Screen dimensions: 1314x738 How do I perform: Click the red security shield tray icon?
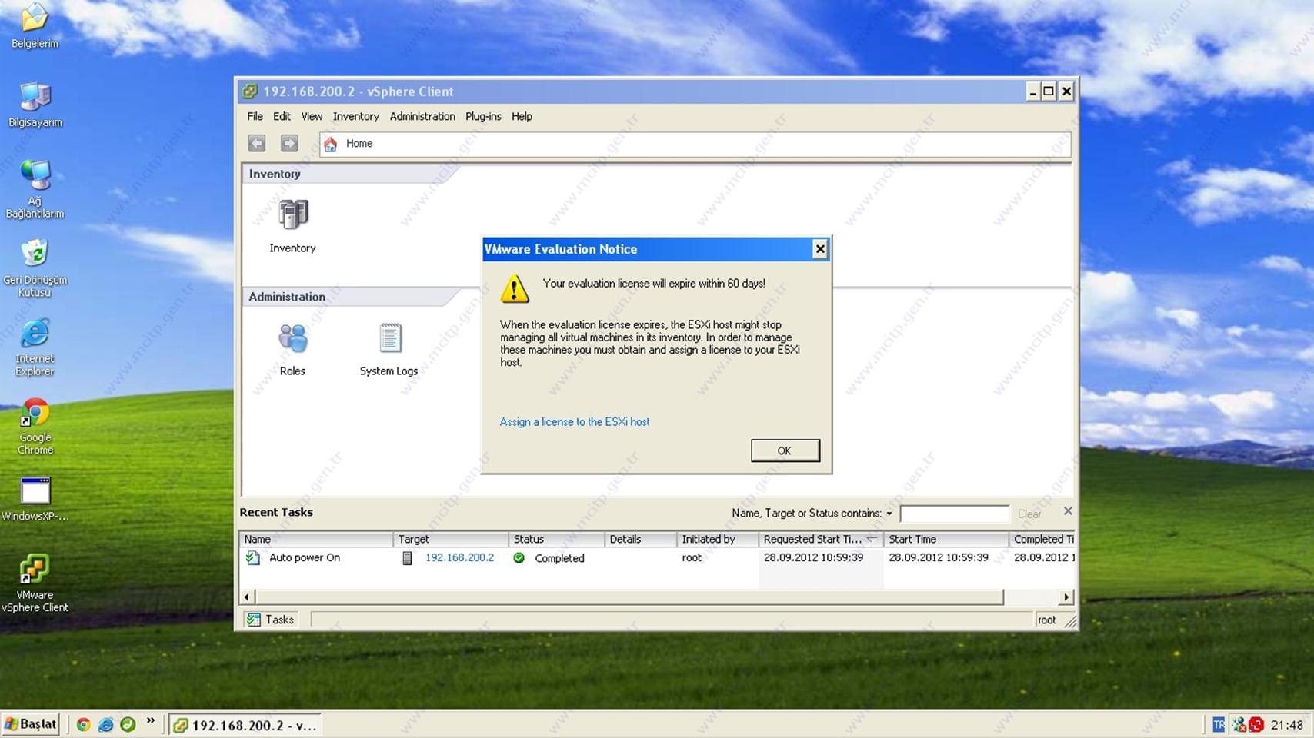tap(1256, 725)
